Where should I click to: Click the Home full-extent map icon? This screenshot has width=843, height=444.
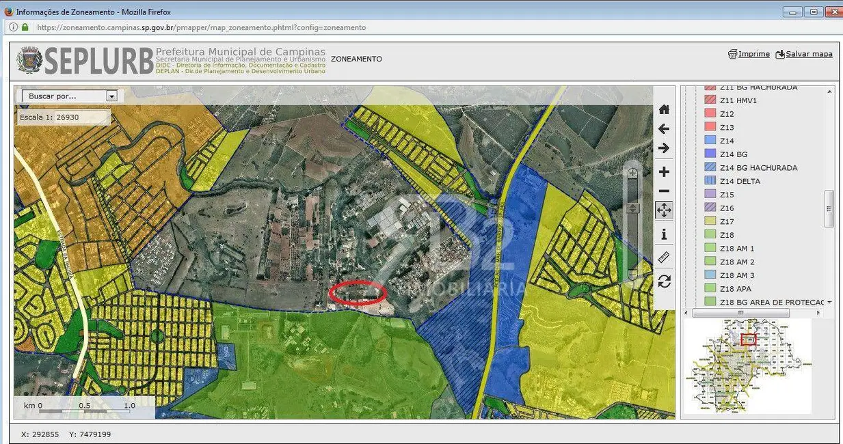tap(664, 109)
